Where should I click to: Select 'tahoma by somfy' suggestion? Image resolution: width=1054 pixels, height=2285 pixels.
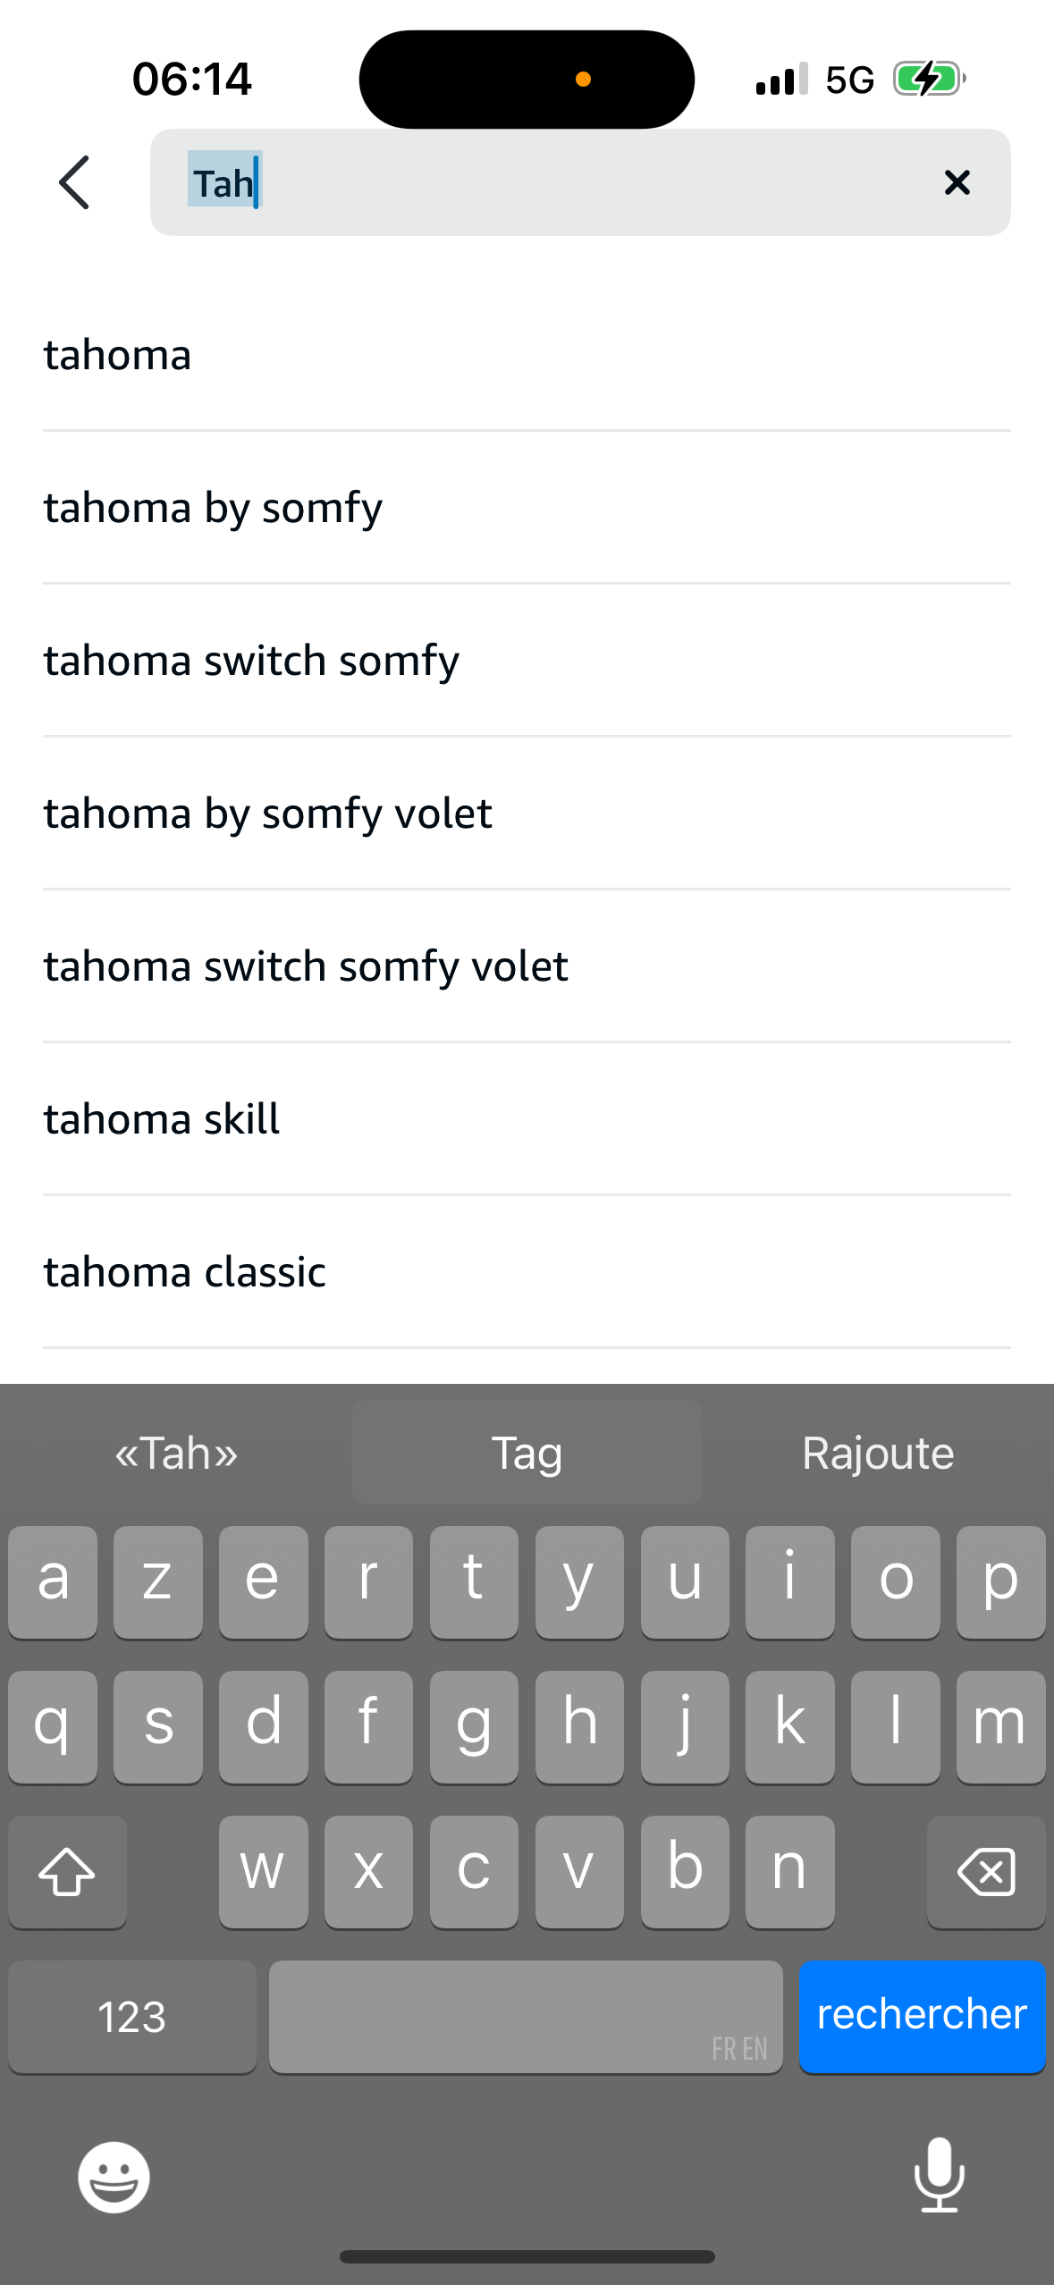pyautogui.click(x=213, y=508)
